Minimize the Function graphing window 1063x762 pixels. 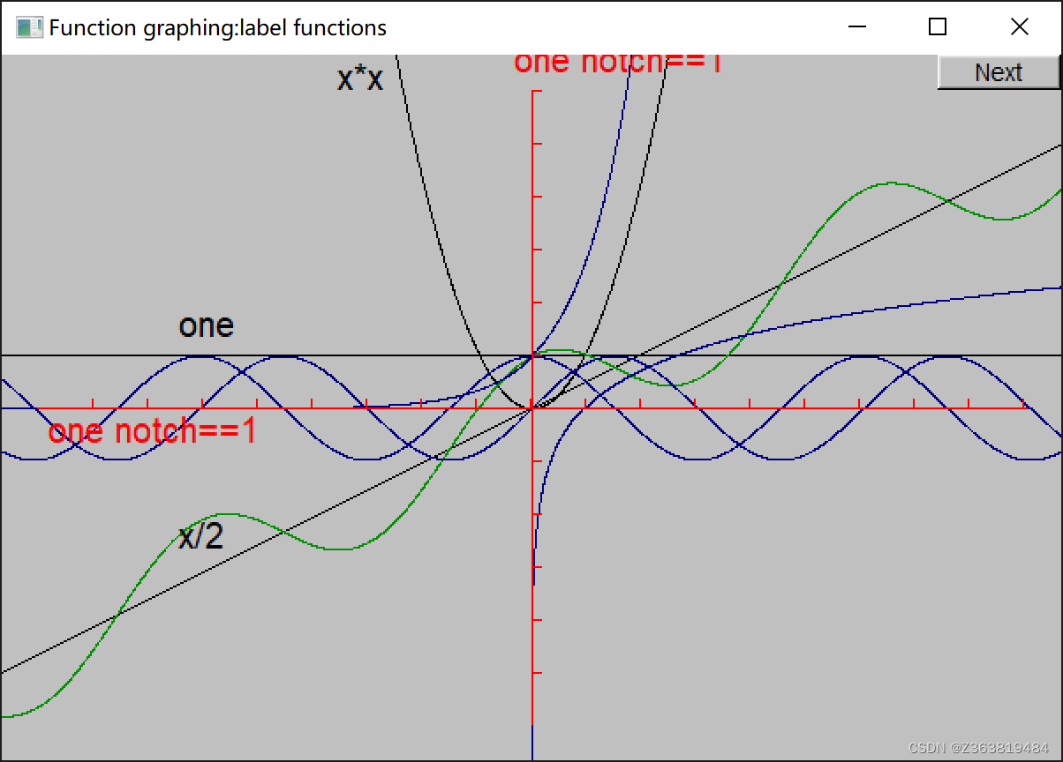[x=856, y=27]
